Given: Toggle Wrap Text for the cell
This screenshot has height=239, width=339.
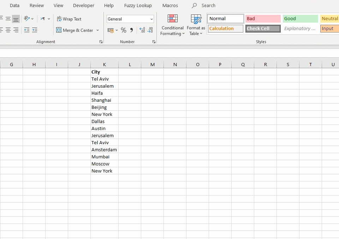Looking at the screenshot, I should click(x=69, y=19).
